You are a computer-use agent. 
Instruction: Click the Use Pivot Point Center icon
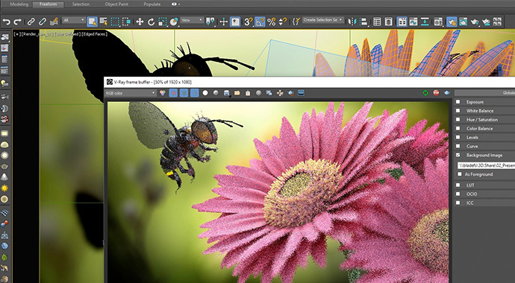(x=210, y=22)
